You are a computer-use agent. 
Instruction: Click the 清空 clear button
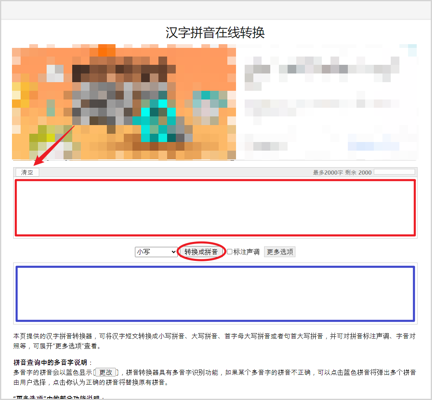coord(27,173)
